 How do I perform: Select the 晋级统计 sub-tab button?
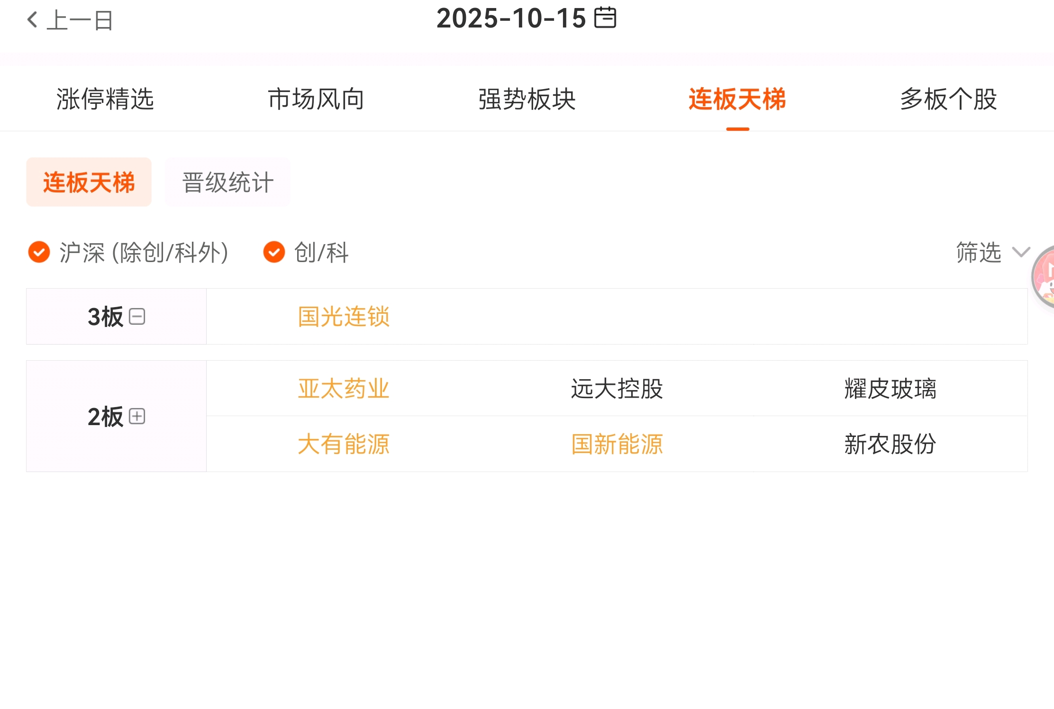click(228, 182)
